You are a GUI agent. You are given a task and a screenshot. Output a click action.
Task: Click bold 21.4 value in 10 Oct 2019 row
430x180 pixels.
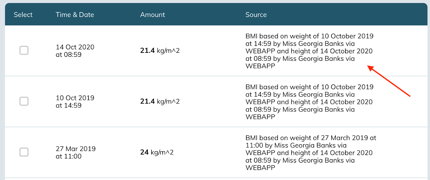[x=147, y=101]
